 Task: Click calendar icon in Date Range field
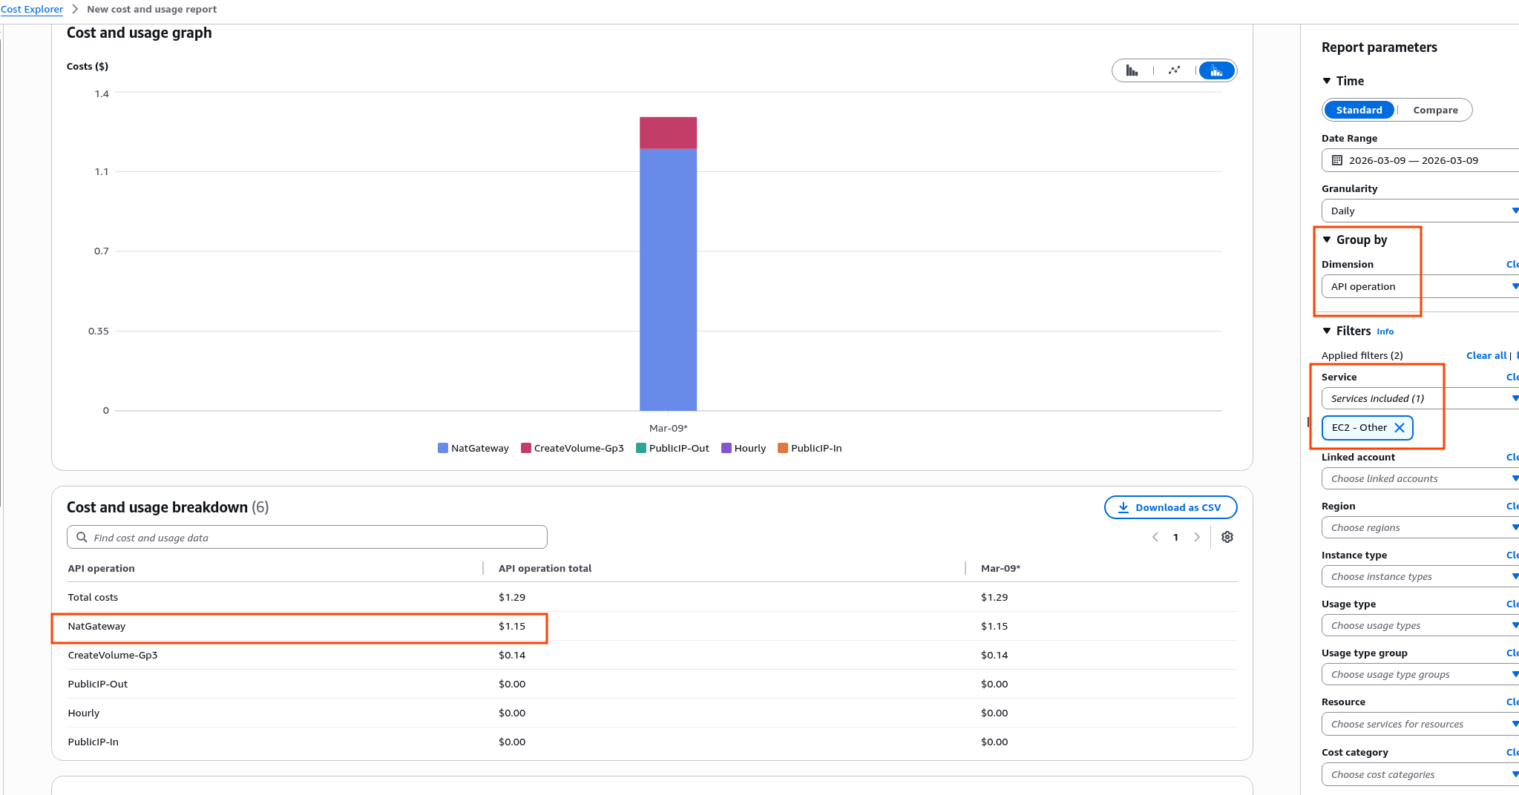click(x=1337, y=160)
